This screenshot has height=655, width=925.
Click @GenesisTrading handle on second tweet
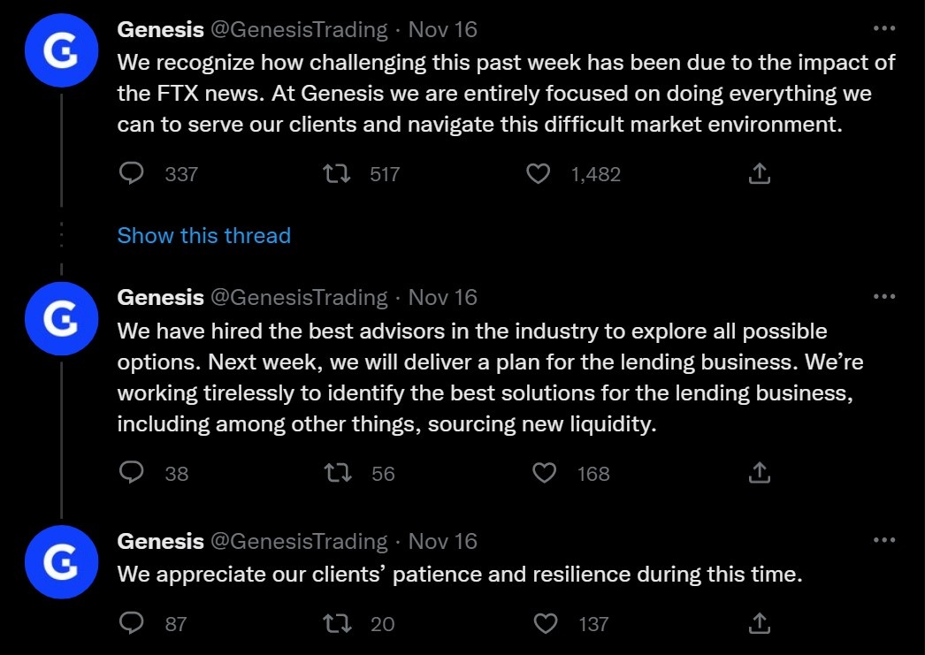coord(299,298)
